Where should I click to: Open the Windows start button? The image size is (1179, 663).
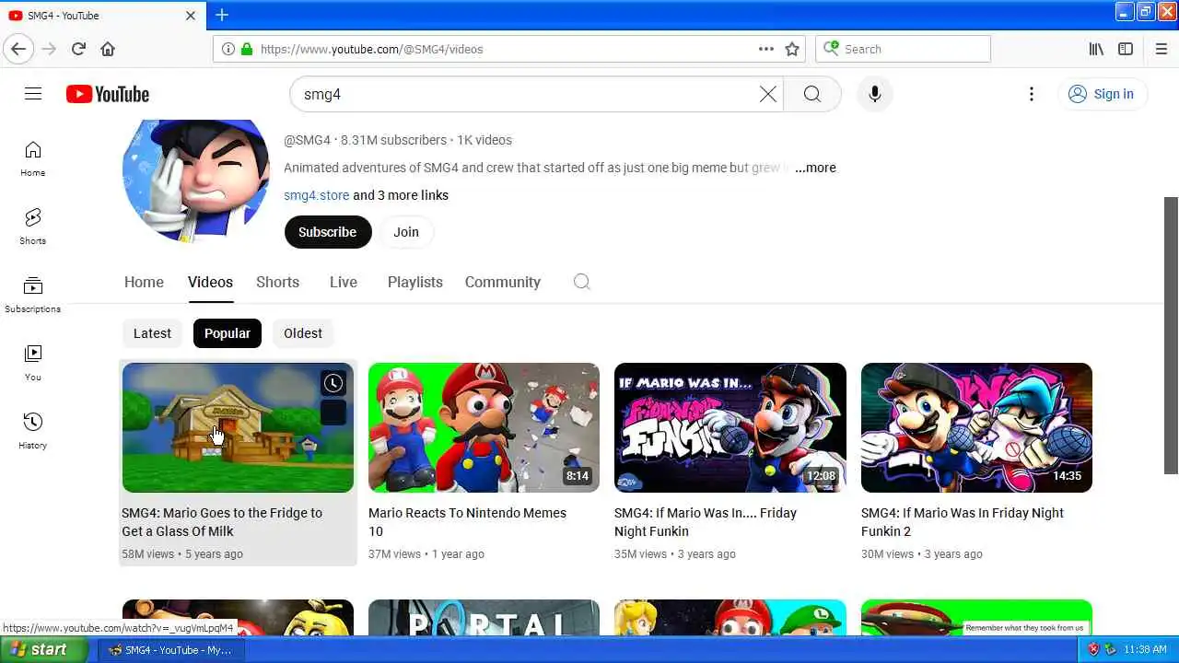pos(44,649)
